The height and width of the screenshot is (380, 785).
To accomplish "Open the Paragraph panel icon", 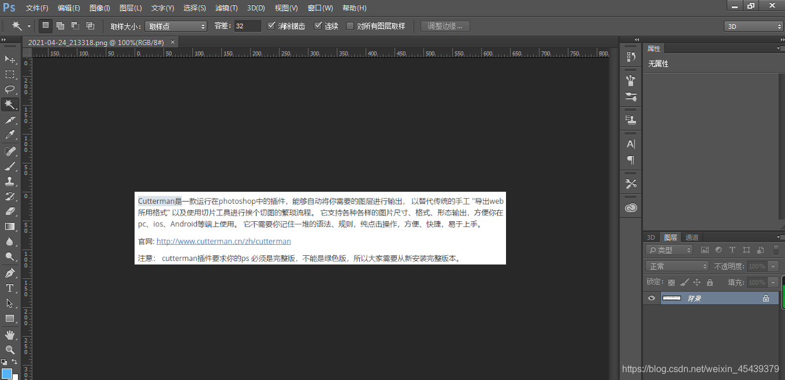I will [631, 160].
